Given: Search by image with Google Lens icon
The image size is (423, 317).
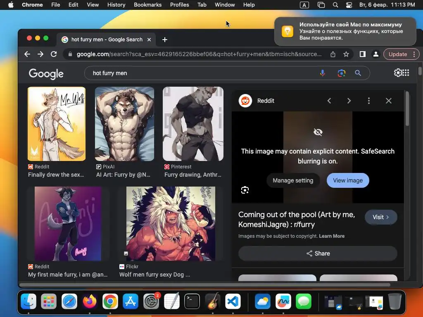Looking at the screenshot, I should tap(341, 73).
